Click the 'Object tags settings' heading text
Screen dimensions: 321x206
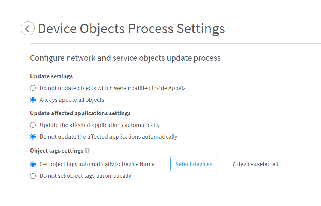coord(56,151)
